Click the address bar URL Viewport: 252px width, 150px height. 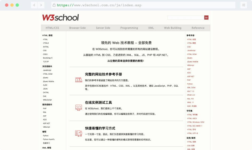(x=99, y=5)
